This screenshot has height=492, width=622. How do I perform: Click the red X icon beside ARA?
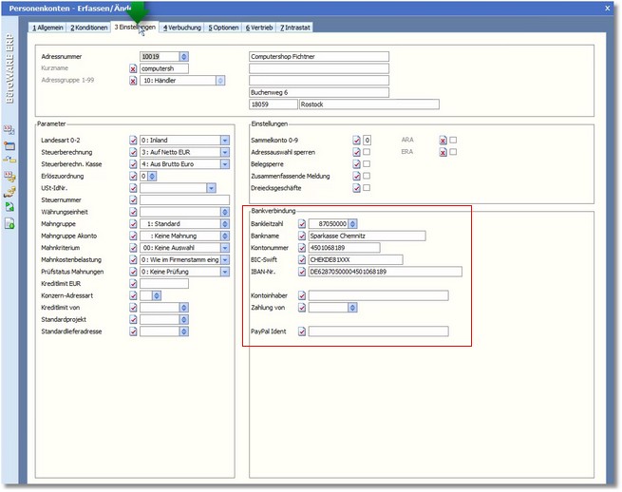[443, 140]
